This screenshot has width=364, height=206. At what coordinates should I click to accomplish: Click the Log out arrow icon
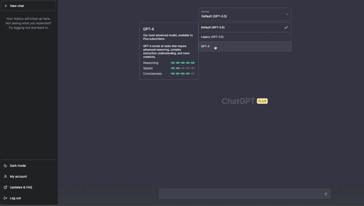[x=5, y=198]
